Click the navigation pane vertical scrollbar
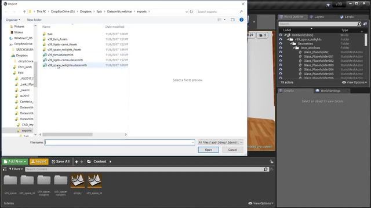This screenshot has width=371, height=208. [35, 75]
